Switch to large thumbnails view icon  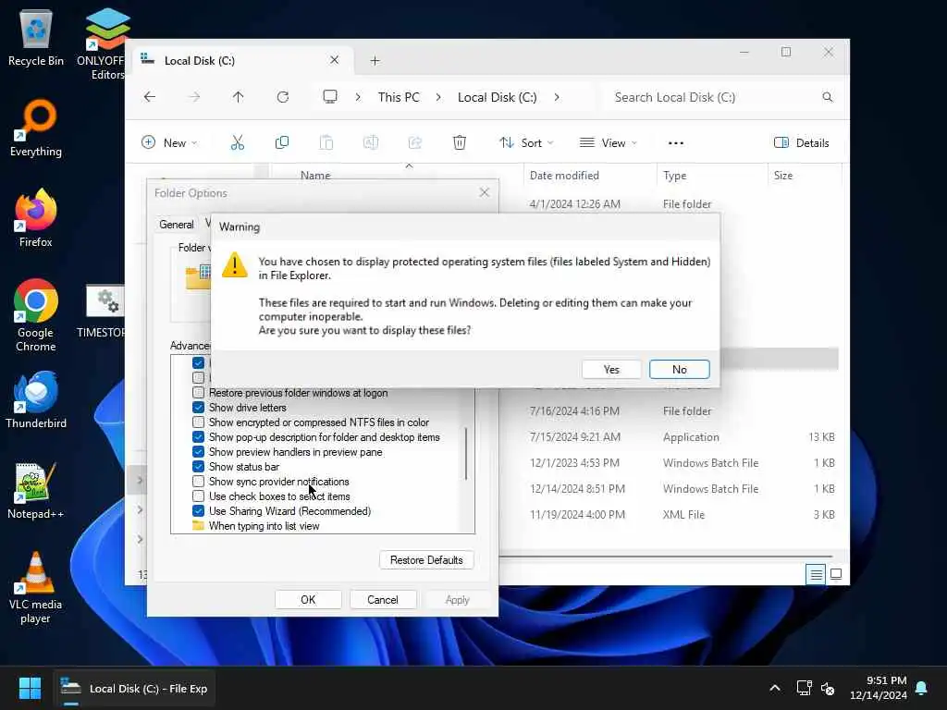click(x=836, y=574)
